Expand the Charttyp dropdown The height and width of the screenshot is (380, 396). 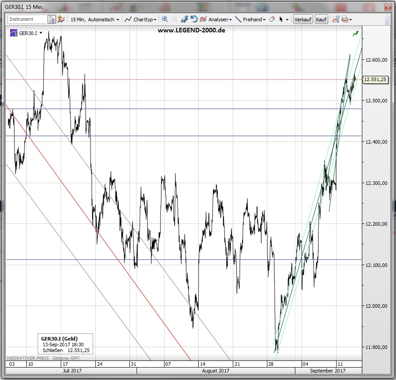tap(140, 20)
